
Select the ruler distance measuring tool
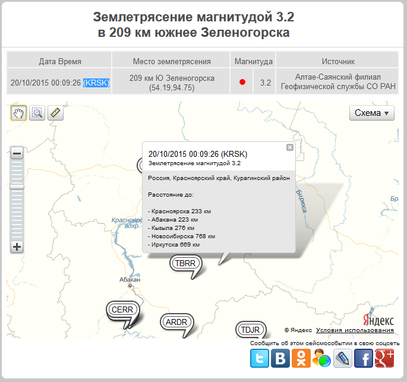point(55,113)
